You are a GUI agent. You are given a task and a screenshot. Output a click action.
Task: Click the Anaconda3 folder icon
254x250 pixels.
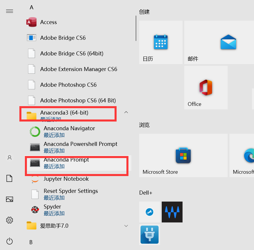pos(32,116)
